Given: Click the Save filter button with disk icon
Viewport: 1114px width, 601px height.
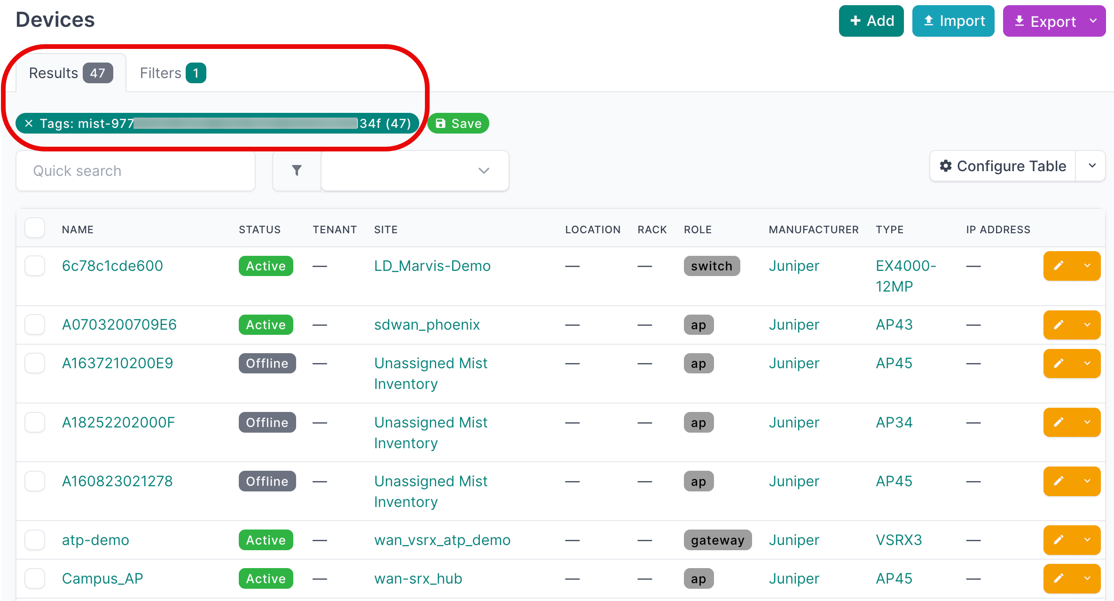Looking at the screenshot, I should click(458, 123).
